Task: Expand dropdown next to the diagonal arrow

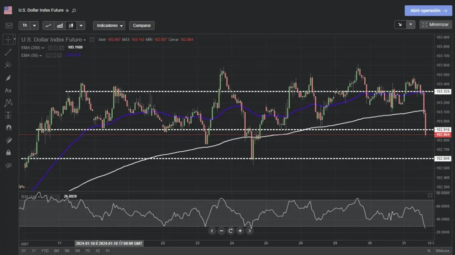Action: [411, 25]
